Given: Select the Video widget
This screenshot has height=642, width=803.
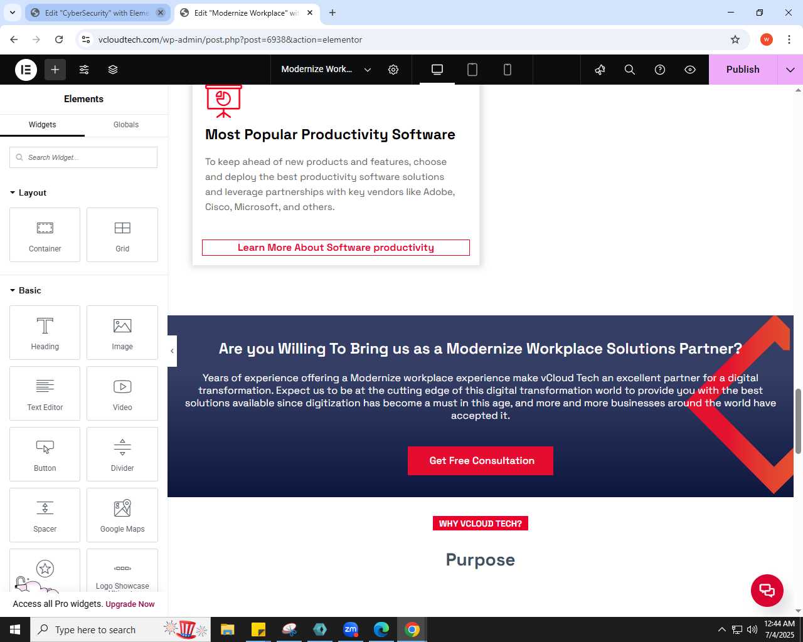Looking at the screenshot, I should [x=122, y=393].
